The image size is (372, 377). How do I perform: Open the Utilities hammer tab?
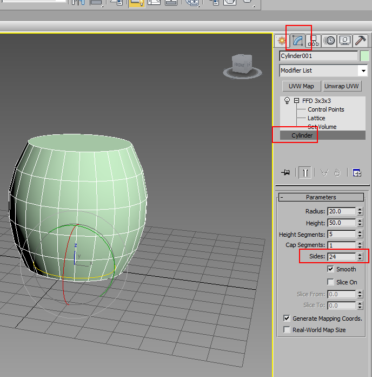point(360,41)
